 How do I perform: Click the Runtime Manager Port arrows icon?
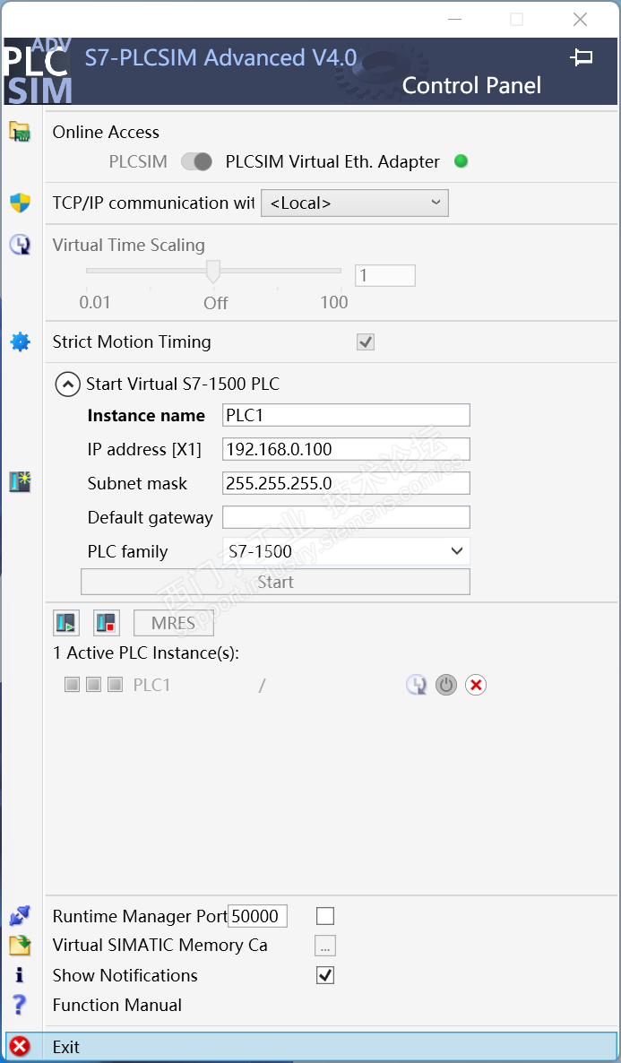click(x=19, y=917)
